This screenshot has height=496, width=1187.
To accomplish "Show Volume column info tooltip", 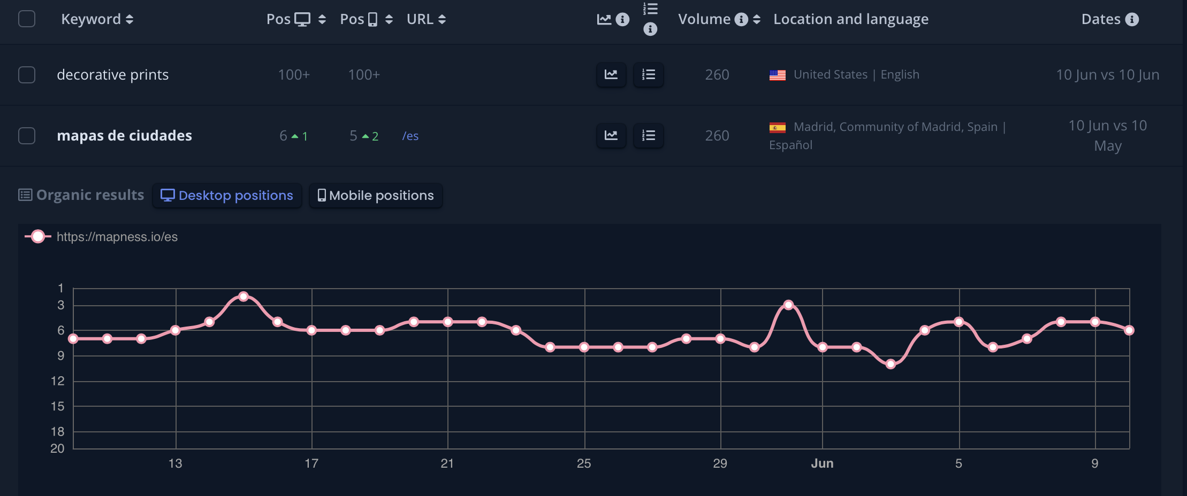I will [x=741, y=19].
